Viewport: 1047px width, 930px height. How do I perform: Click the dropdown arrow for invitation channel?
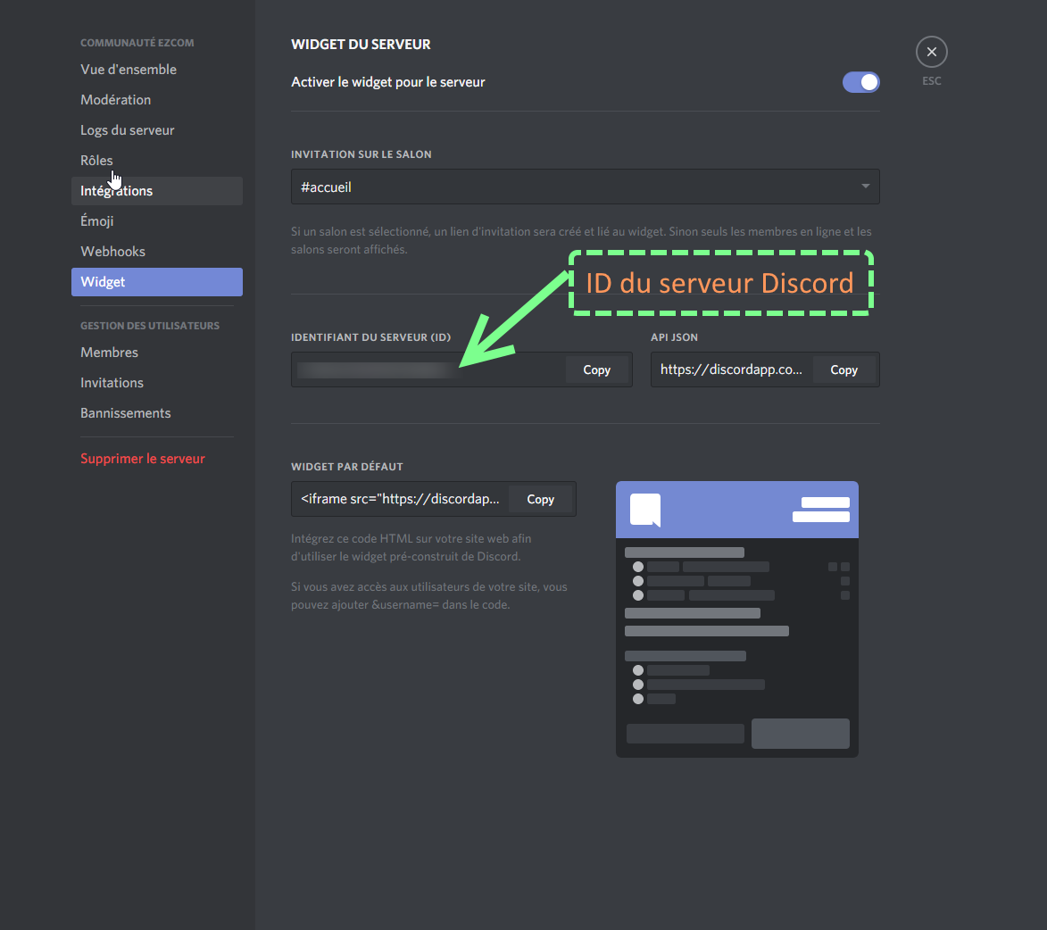pyautogui.click(x=865, y=187)
